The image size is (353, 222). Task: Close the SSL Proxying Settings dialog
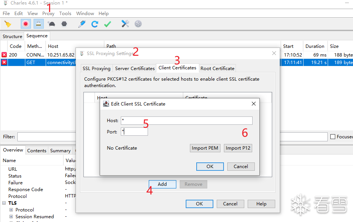tap(274, 53)
